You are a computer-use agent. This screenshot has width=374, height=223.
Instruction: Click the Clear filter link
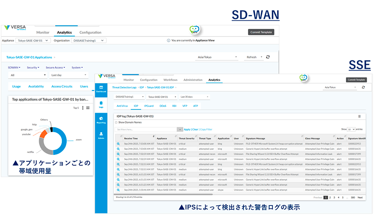(x=195, y=129)
